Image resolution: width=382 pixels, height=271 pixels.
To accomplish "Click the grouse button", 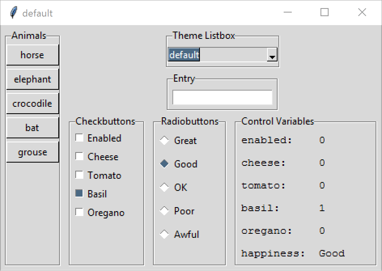I will point(32,152).
